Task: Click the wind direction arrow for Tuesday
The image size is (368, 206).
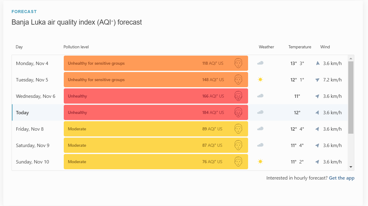Action: pos(318,80)
